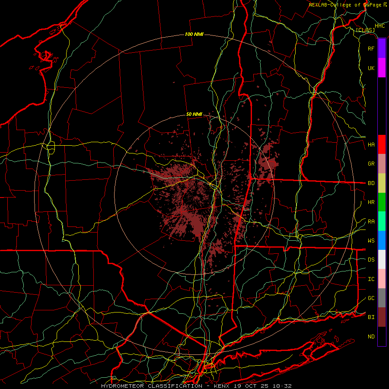Image resolution: width=389 pixels, height=389 pixels.
Task: Click the 50 NMI range ring label
Action: click(194, 115)
